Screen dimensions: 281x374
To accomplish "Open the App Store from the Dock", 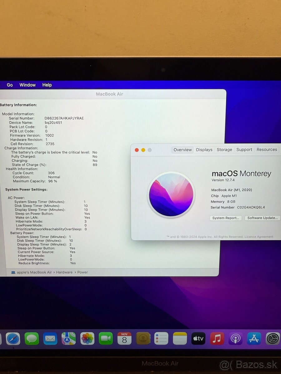I will pyautogui.click(x=254, y=338).
